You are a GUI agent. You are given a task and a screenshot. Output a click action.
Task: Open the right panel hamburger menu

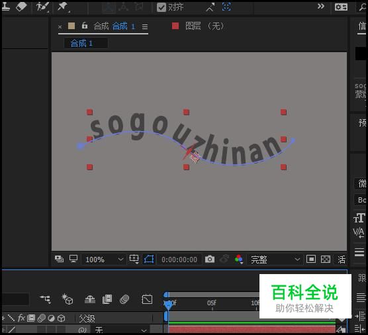(359, 252)
